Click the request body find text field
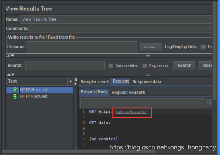The height and width of the screenshot is (155, 220). [143, 103]
